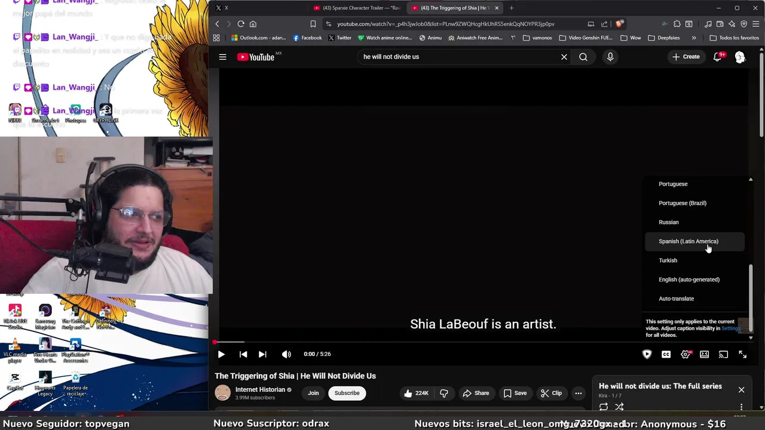Screen dimensions: 765x430
Task: Reload the current page
Action: [241, 24]
